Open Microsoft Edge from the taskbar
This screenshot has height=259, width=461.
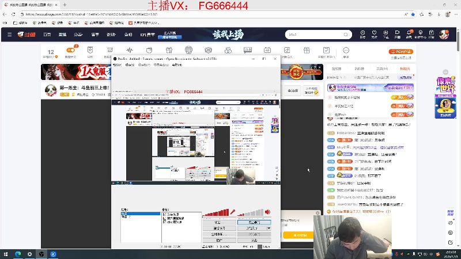tap(18, 254)
